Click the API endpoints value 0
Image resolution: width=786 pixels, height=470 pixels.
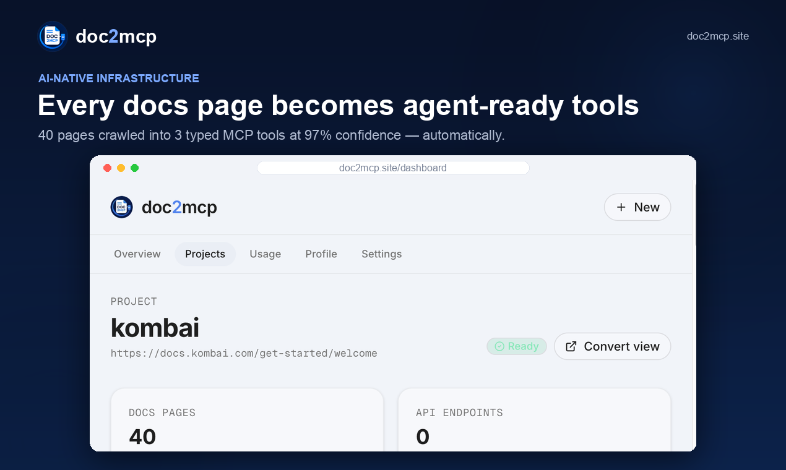point(423,437)
